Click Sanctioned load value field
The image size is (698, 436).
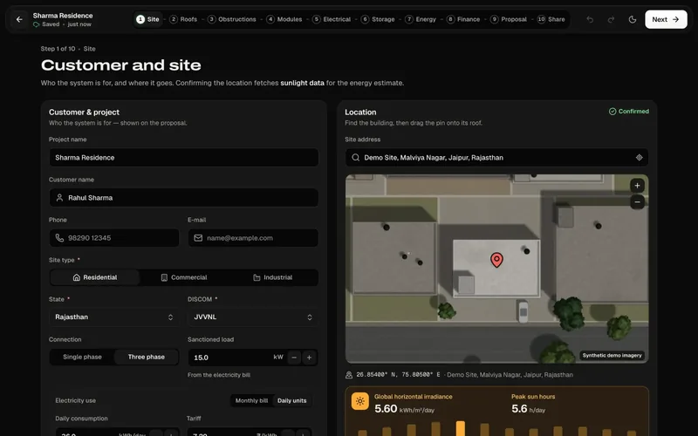point(231,358)
